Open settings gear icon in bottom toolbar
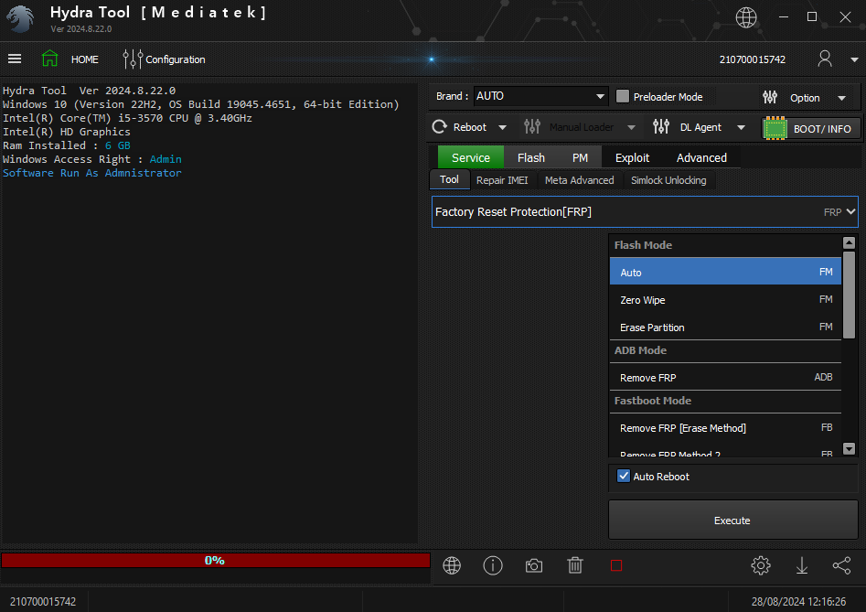The width and height of the screenshot is (866, 612). point(761,565)
